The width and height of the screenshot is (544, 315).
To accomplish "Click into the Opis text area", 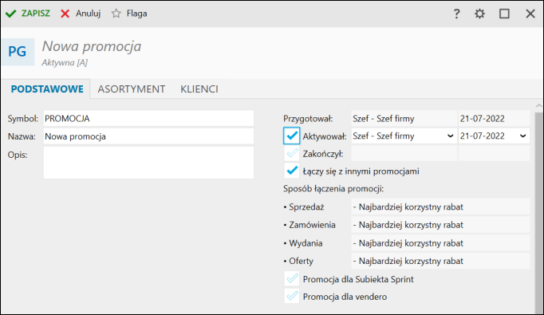I will tap(148, 163).
